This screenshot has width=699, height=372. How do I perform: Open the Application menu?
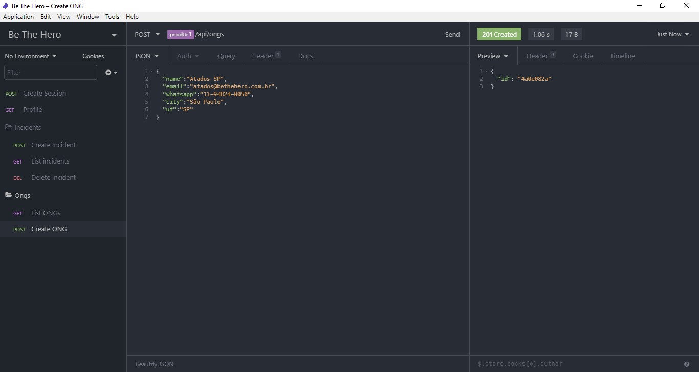(18, 17)
